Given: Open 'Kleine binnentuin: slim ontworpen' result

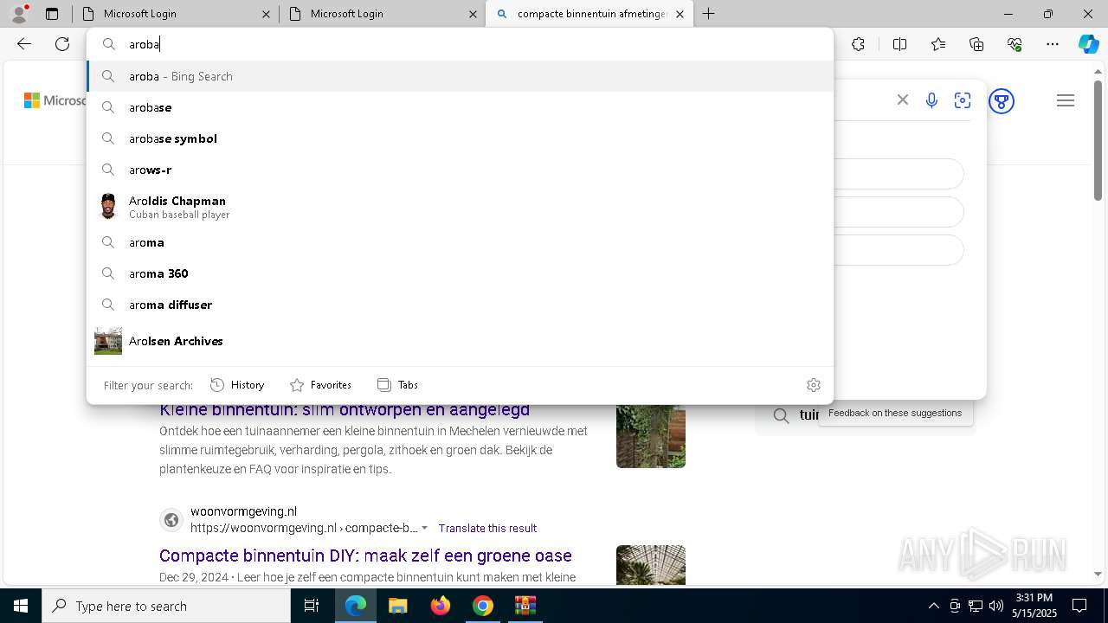Looking at the screenshot, I should click(345, 410).
